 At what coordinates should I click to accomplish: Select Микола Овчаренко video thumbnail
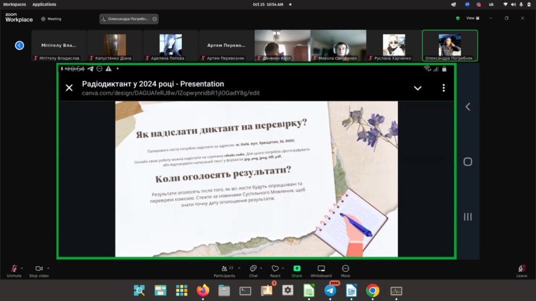[338, 45]
